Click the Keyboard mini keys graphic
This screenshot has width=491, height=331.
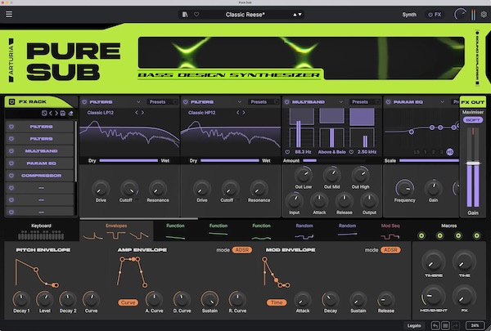coord(41,235)
